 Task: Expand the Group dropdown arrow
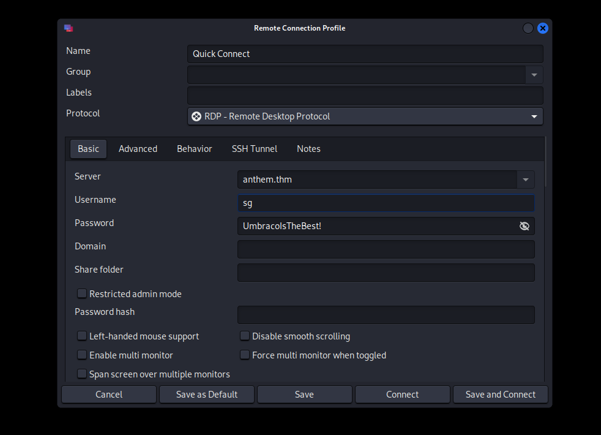[x=534, y=75]
